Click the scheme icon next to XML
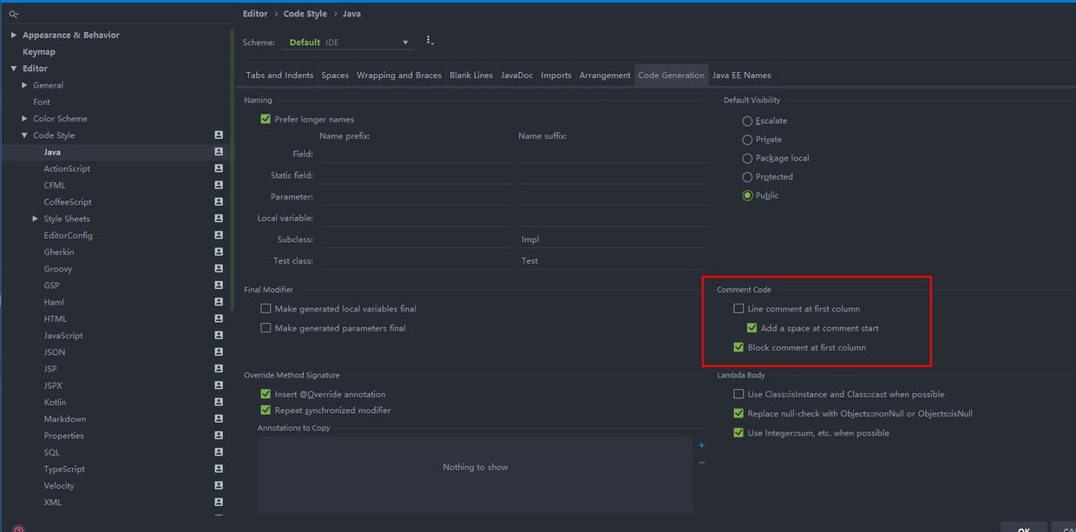Viewport: 1076px width, 532px height. [219, 502]
